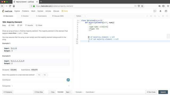Click the LeetCode logo
Viewport: 170px width, 95px height.
click(7, 11)
